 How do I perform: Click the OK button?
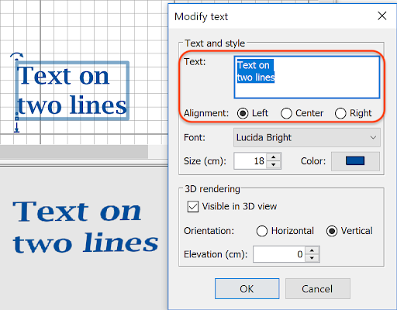click(x=247, y=289)
